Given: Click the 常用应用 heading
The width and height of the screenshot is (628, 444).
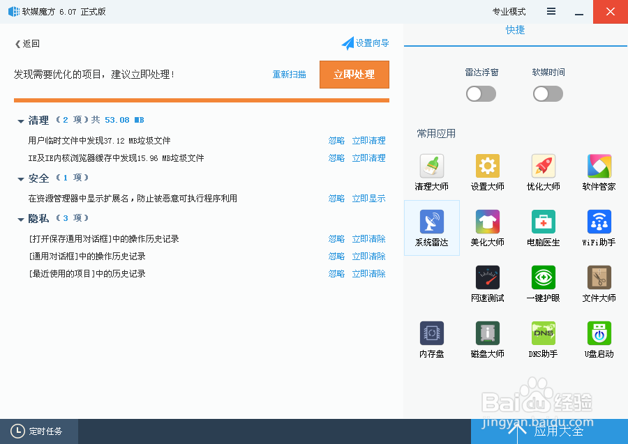Looking at the screenshot, I should click(436, 134).
